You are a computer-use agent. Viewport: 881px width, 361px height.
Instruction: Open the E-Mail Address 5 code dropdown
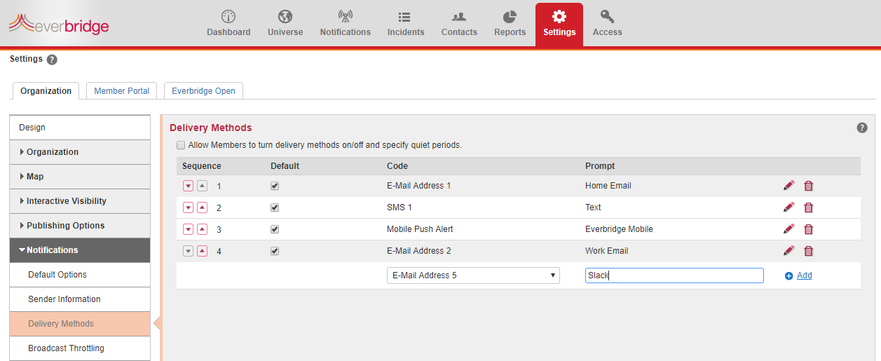[x=473, y=275]
